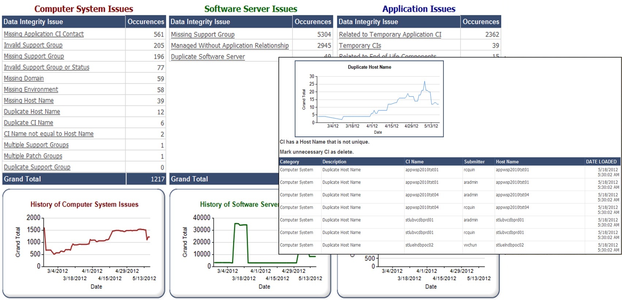This screenshot has width=622, height=300.
Task: Click the Duplicate Software Server link
Action: (208, 57)
